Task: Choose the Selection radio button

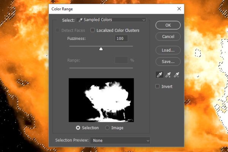Action: 78,128
